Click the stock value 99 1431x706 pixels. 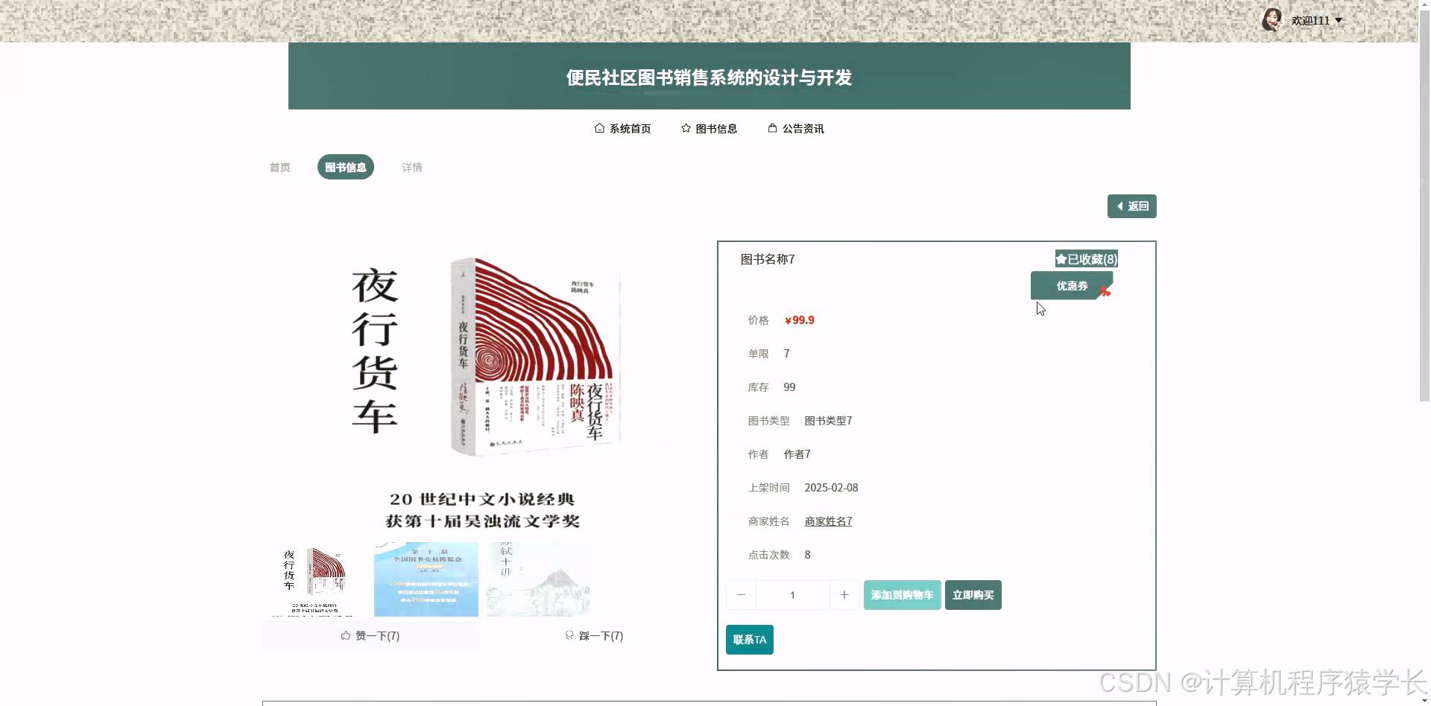[789, 387]
